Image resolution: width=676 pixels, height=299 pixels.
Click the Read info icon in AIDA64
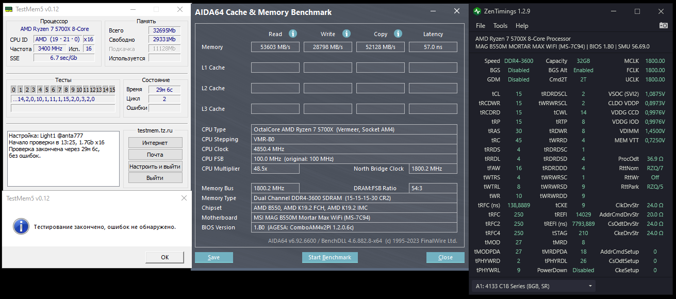coord(293,34)
